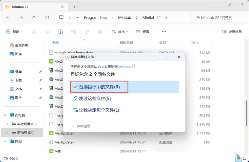249x162 pixels.
Task: Click the Share toolbar icon
Action: coord(87,32)
